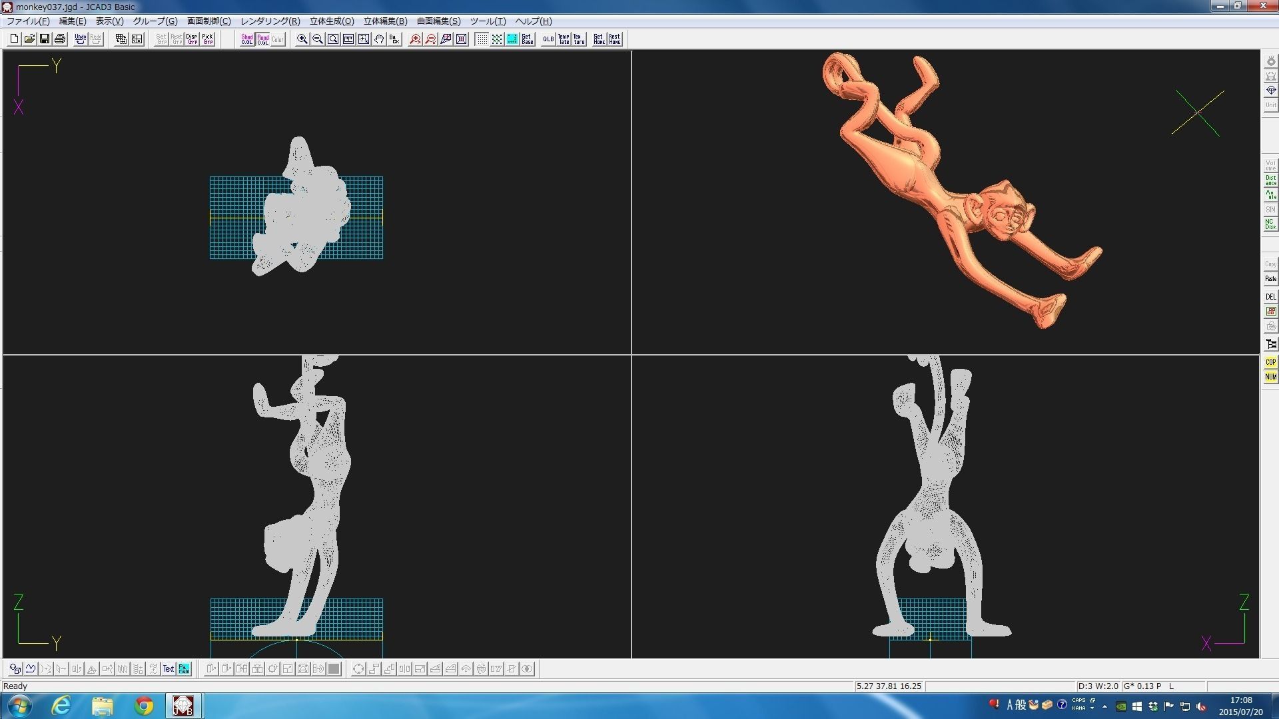Click the Pick Grp toolbar icon
This screenshot has width=1279, height=719.
click(207, 39)
